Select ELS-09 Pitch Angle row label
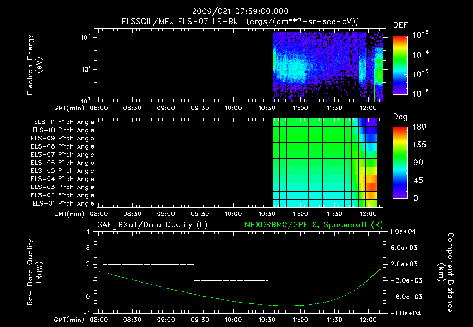The image size is (473, 327). [x=62, y=139]
